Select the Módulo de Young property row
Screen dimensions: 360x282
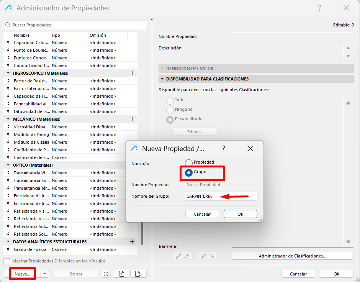pyautogui.click(x=31, y=134)
